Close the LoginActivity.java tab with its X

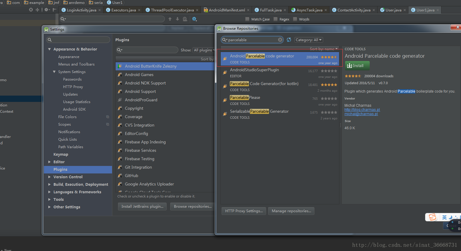click(100, 10)
